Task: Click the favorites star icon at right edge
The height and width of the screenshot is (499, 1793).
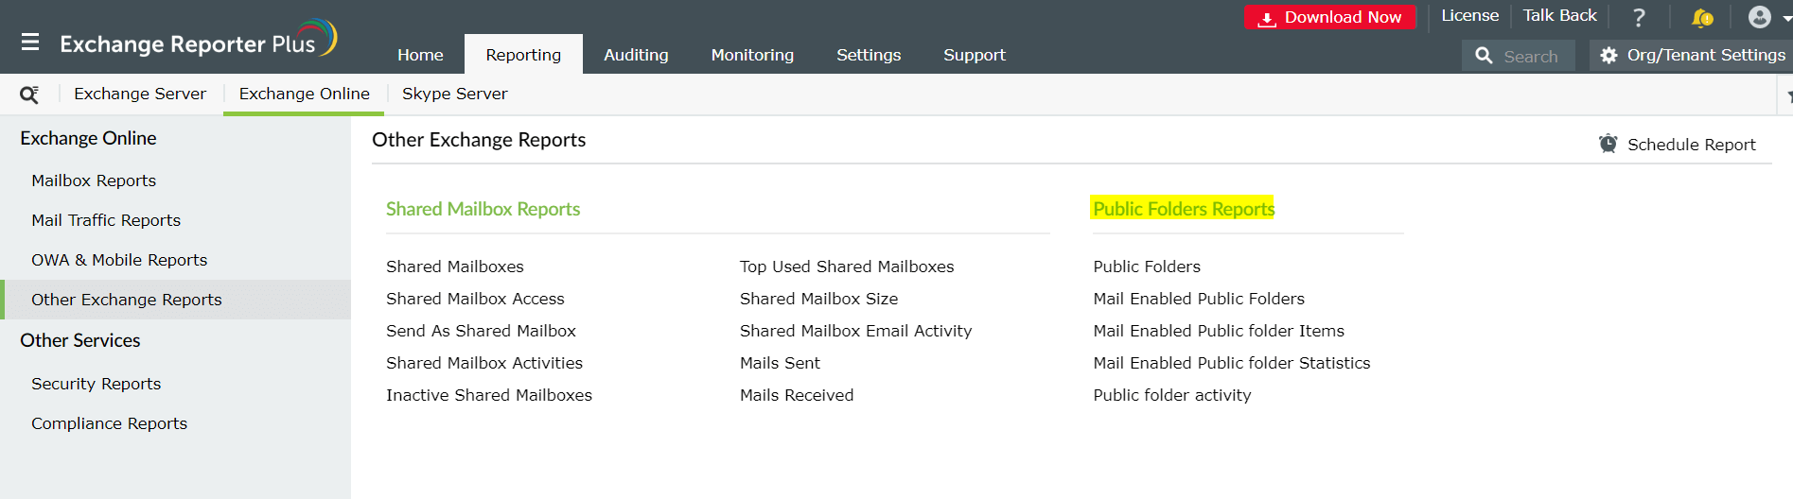Action: [x=1788, y=95]
